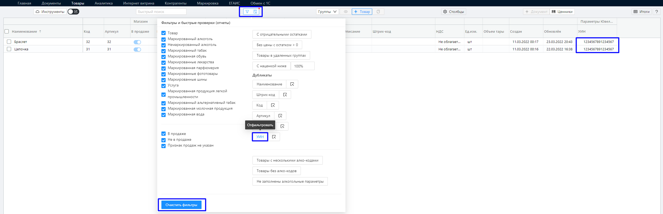
Task: Open the Группы dropdown
Action: pos(328,12)
